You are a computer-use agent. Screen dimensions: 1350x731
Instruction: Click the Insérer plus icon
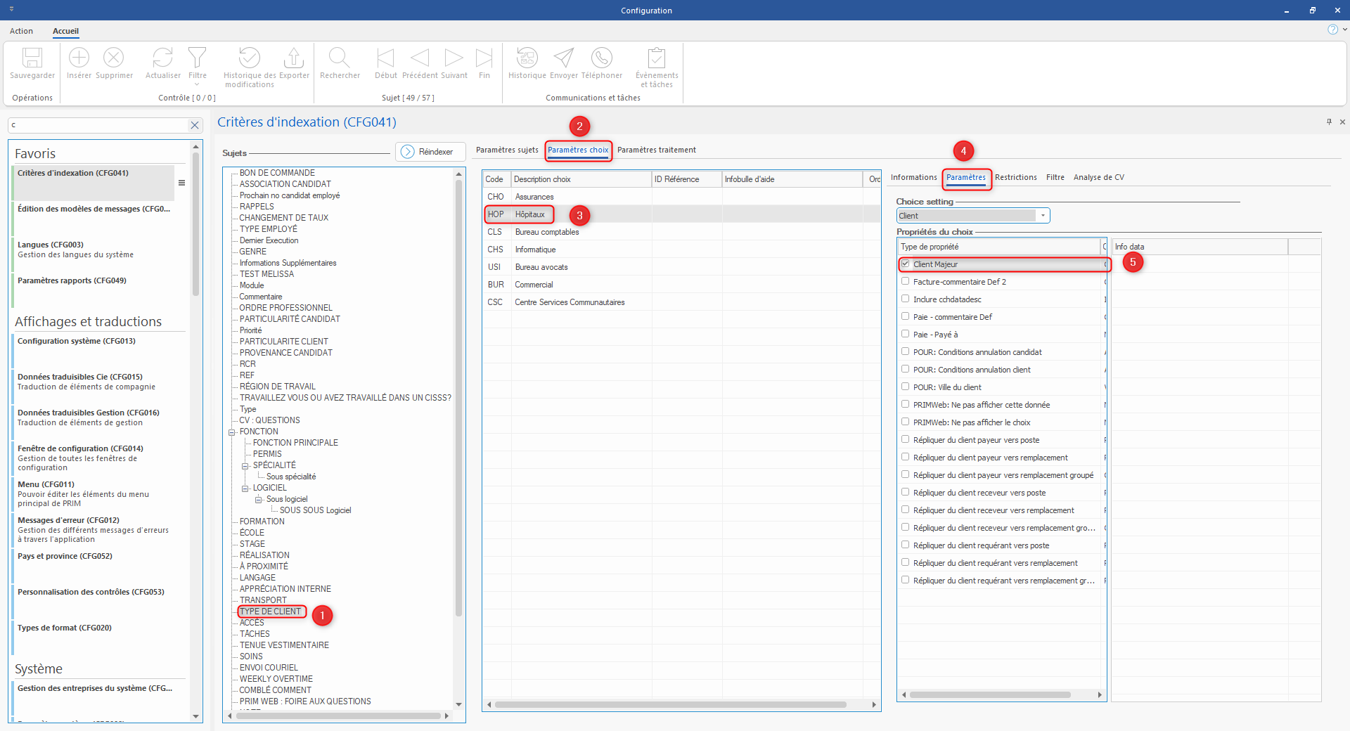(x=79, y=58)
